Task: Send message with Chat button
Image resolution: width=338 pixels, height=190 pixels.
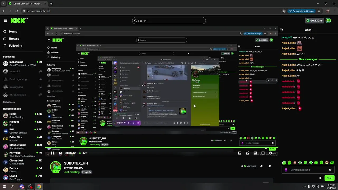Action: click(x=329, y=178)
